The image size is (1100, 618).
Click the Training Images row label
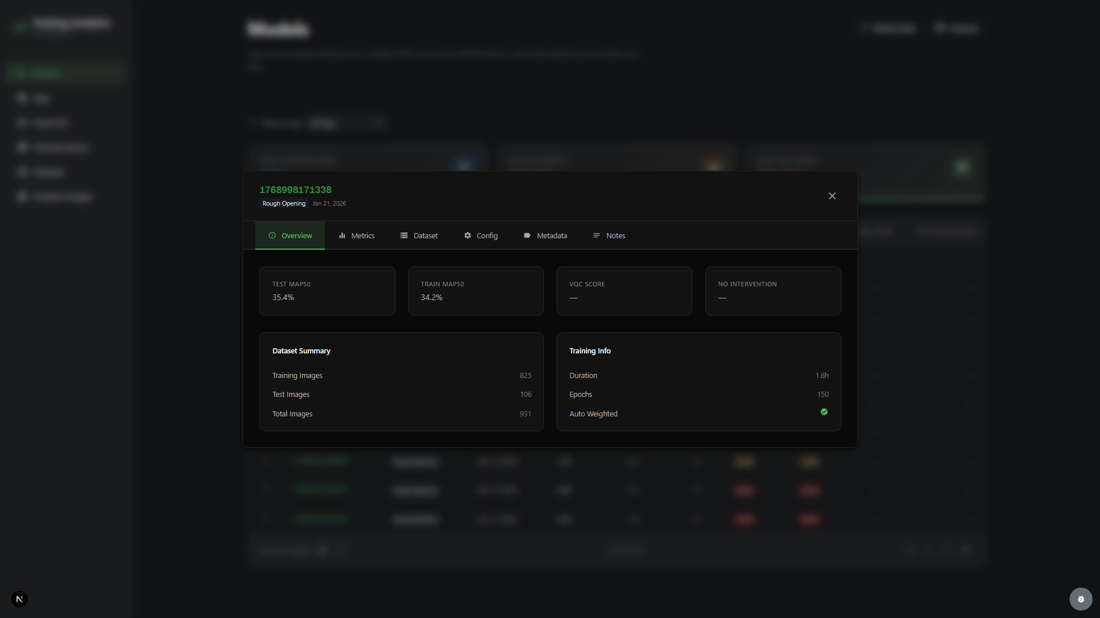tap(297, 376)
